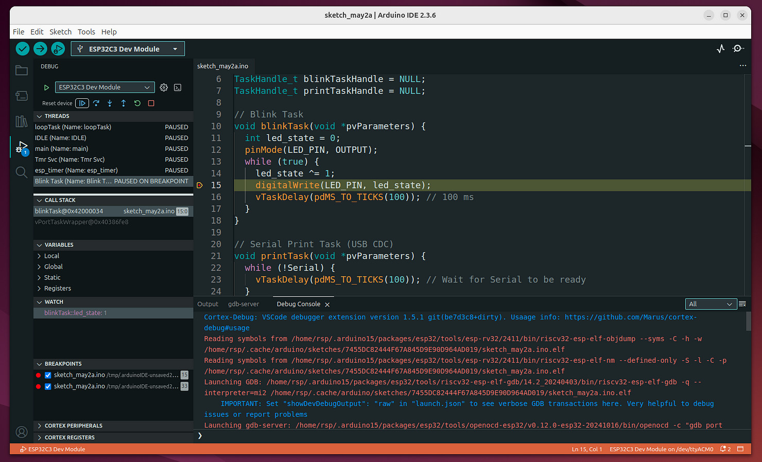The width and height of the screenshot is (762, 462).
Task: Open the Serial Plotter icon
Action: pos(721,49)
